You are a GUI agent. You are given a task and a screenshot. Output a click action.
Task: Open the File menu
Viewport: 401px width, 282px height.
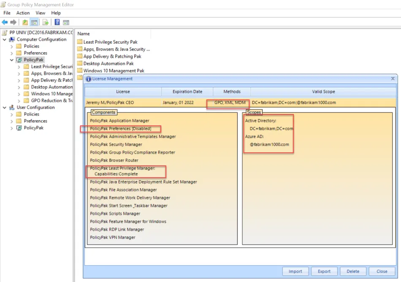(x=7, y=13)
